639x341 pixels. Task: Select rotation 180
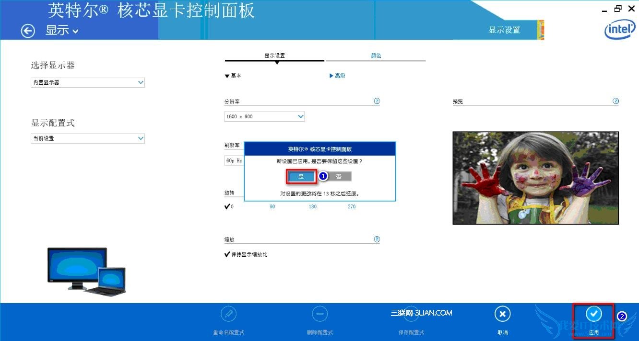313,207
